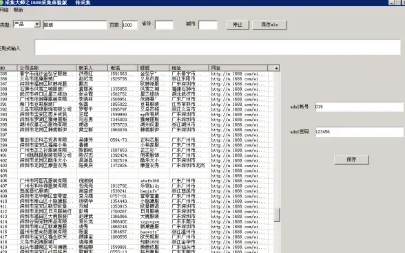Sort by the 联系人 column header

pos(92,68)
